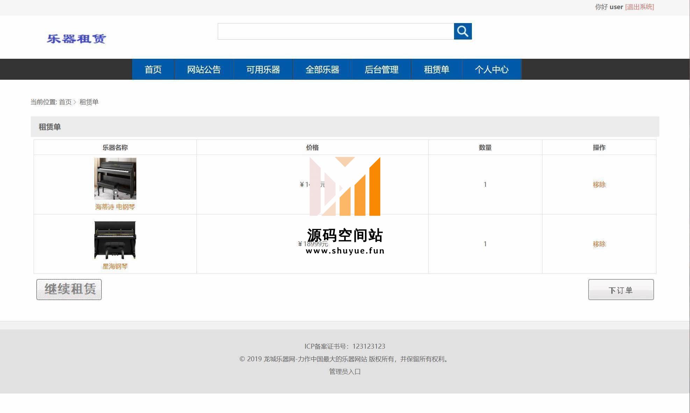690x413 pixels.
Task: Click the 你好 user greeting text
Action: click(609, 7)
